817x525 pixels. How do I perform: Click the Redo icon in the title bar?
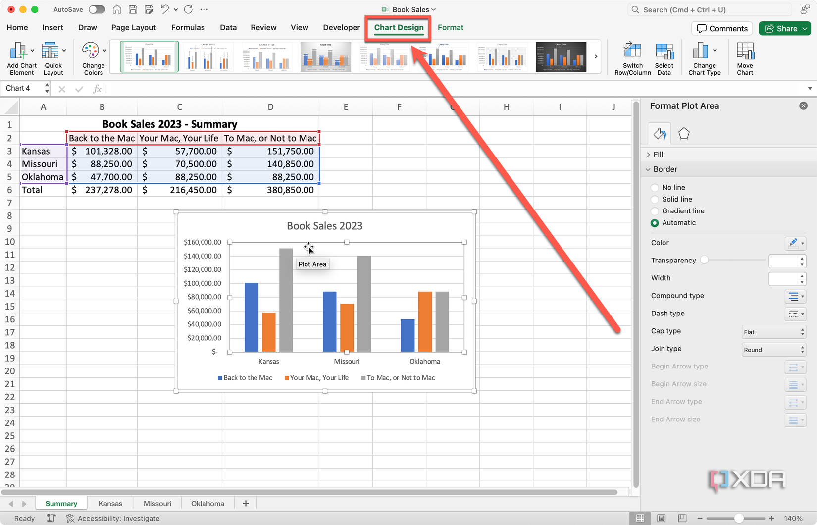coord(188,9)
